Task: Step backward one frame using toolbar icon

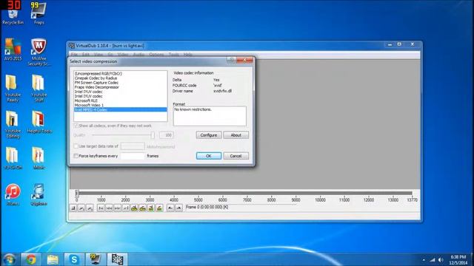Action: [x=109, y=208]
